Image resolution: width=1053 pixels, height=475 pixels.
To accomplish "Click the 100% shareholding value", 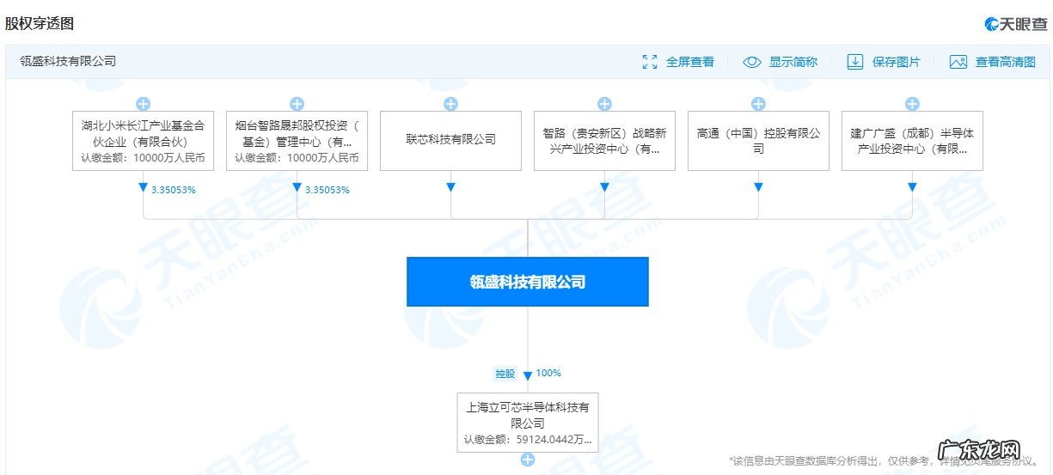I will click(x=548, y=373).
